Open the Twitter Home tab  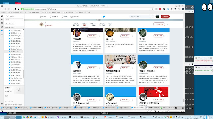pyautogui.click(x=43, y=17)
